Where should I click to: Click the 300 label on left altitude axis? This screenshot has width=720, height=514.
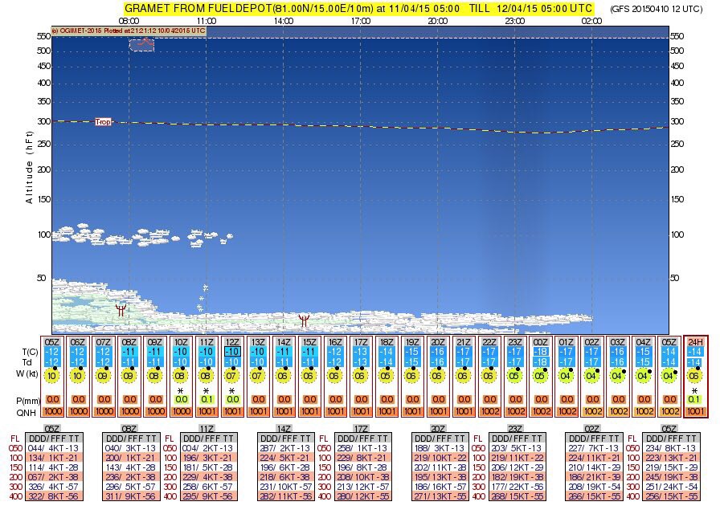click(x=43, y=121)
